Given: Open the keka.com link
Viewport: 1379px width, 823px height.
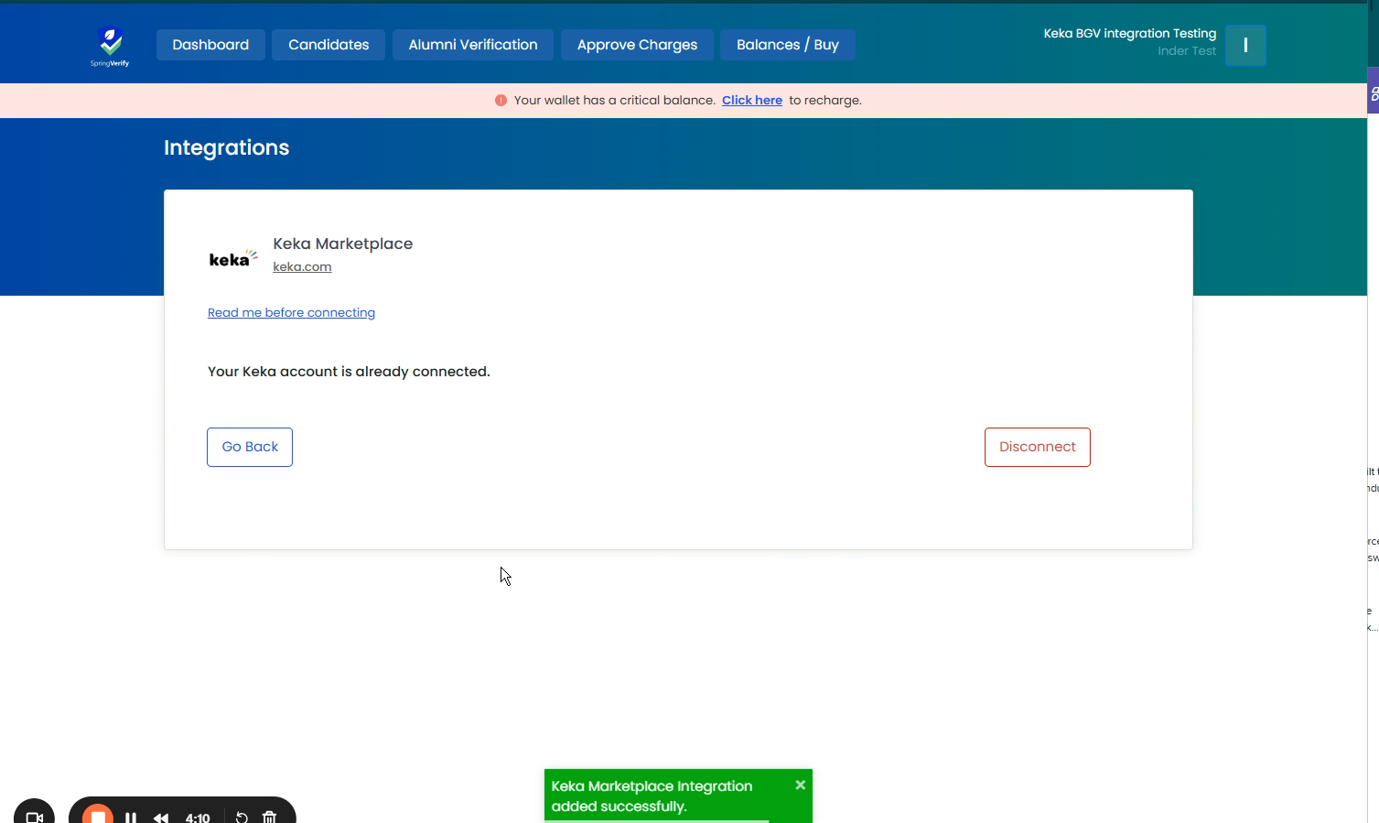Looking at the screenshot, I should (x=302, y=267).
